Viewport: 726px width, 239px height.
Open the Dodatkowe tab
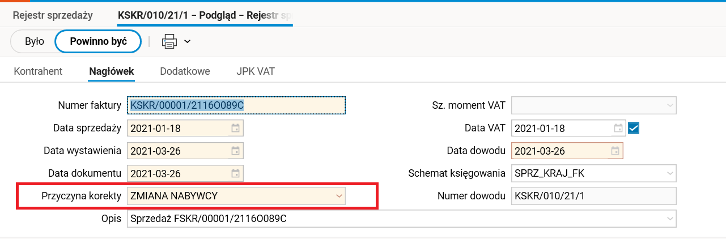coord(185,71)
